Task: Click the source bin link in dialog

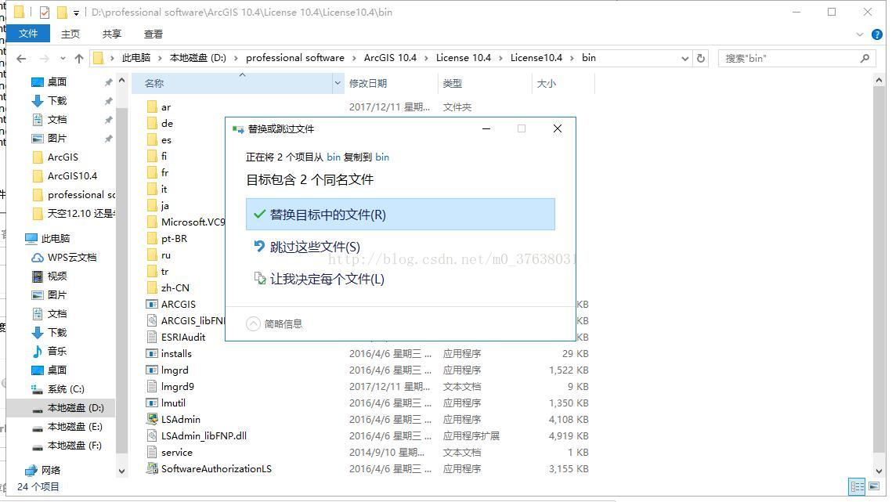Action: (334, 157)
